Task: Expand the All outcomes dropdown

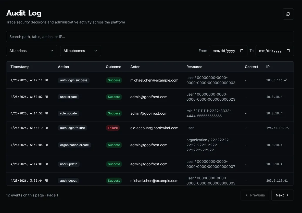Action: [x=81, y=51]
